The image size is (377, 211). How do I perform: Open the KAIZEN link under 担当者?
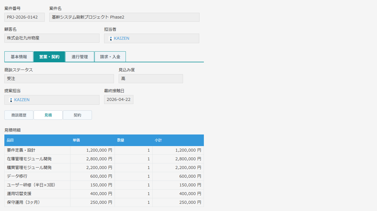click(122, 39)
